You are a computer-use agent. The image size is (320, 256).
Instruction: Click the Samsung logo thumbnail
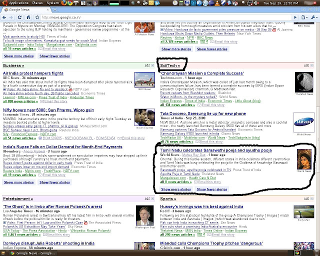tap(303, 122)
